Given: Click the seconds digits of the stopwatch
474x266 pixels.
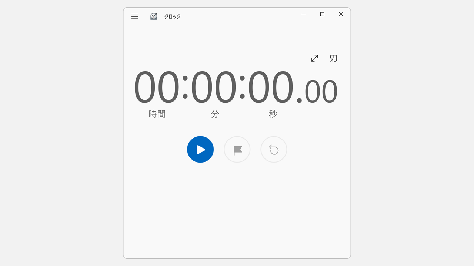Looking at the screenshot, I should [x=270, y=87].
